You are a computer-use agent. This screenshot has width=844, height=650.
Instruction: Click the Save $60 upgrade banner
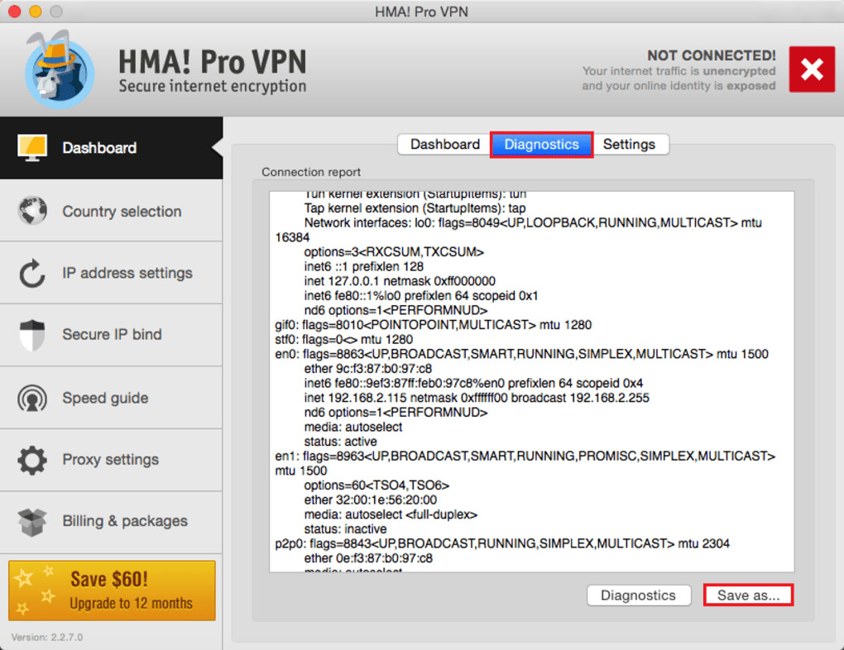pos(112,590)
